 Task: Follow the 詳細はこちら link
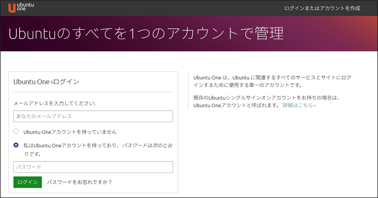click(299, 105)
